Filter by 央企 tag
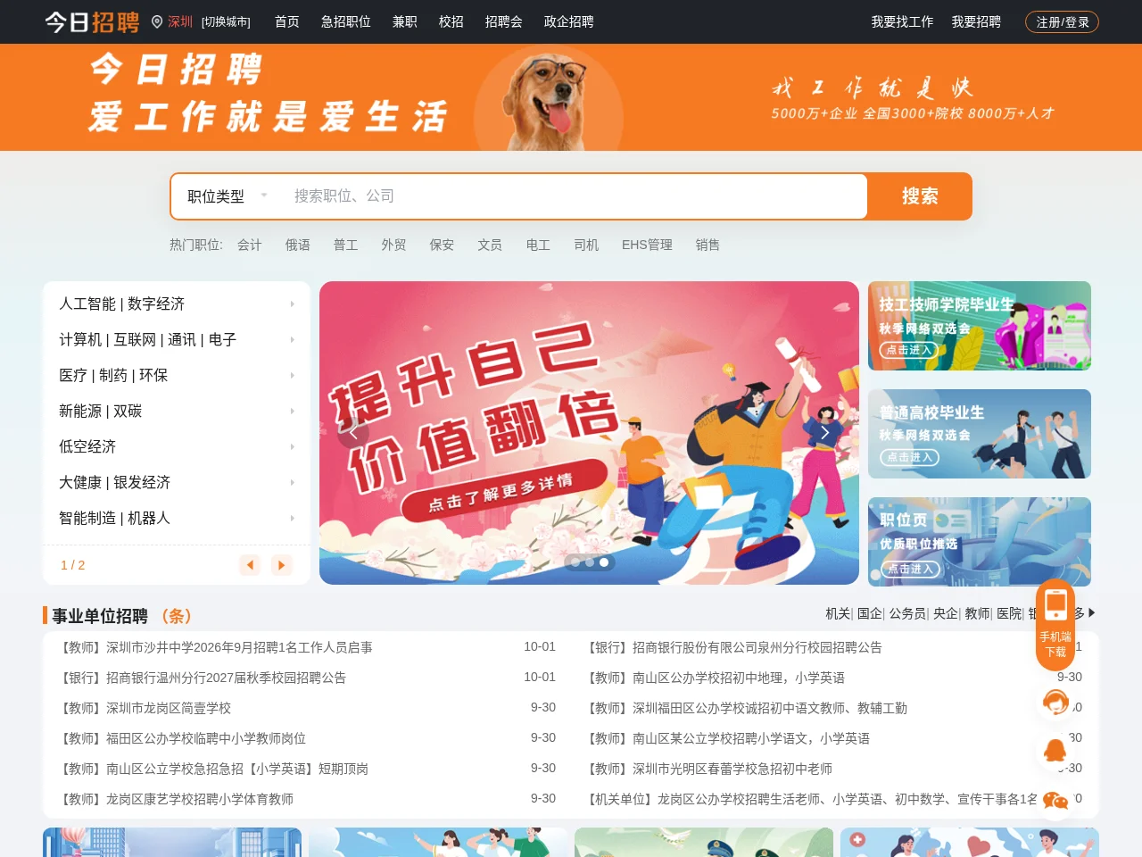1142x857 pixels. tap(945, 613)
